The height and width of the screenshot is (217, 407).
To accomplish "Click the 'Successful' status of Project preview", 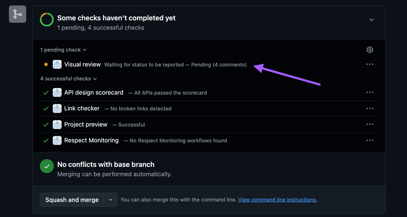I will 132,125.
